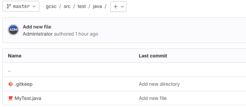246x107 pixels.
Task: Open the .gitkeep file
Action: point(24,84)
